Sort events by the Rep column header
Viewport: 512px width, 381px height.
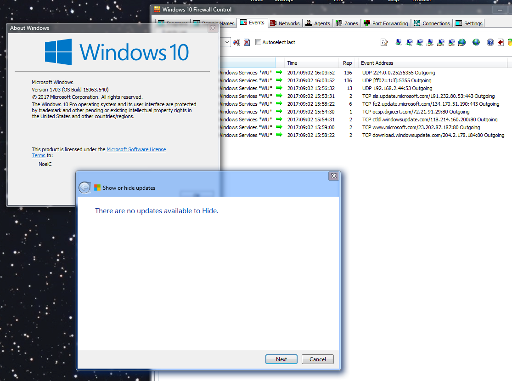click(348, 63)
